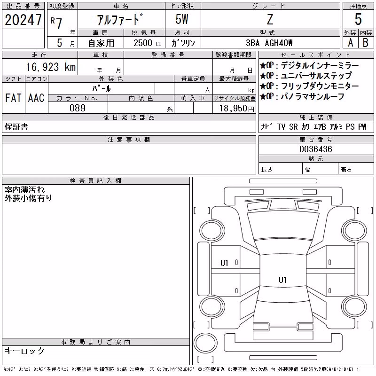This screenshot has width=376, height=376.
Task: Click the overall score 5 cell
Action: coord(358,19)
